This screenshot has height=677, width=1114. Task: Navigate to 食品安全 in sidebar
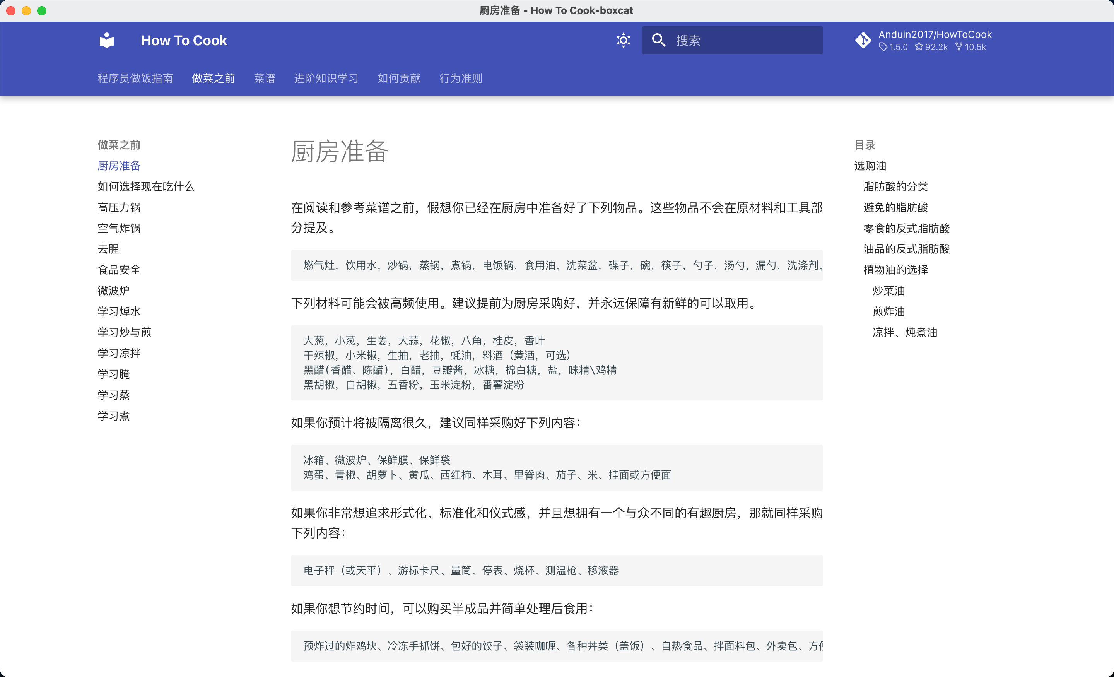click(x=119, y=270)
